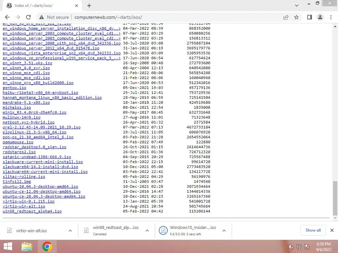Open en_windows_server_2003 compute cluster cd2 link

pos(62,38)
